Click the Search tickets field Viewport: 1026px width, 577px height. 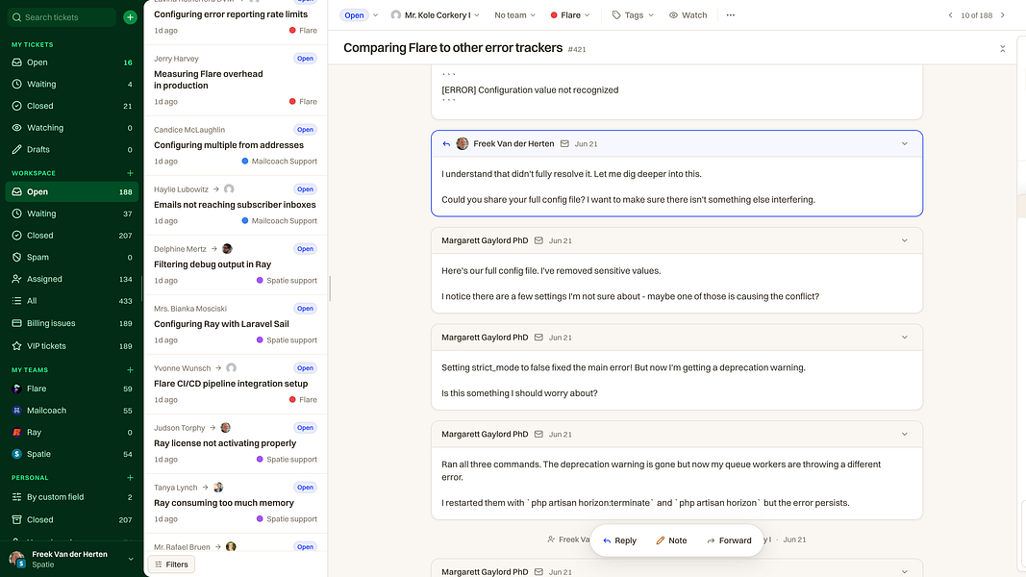pyautogui.click(x=63, y=17)
